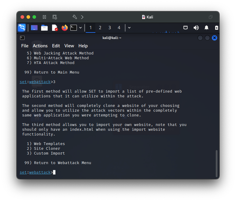Open the VM snapshot manager icon

click(55, 17)
